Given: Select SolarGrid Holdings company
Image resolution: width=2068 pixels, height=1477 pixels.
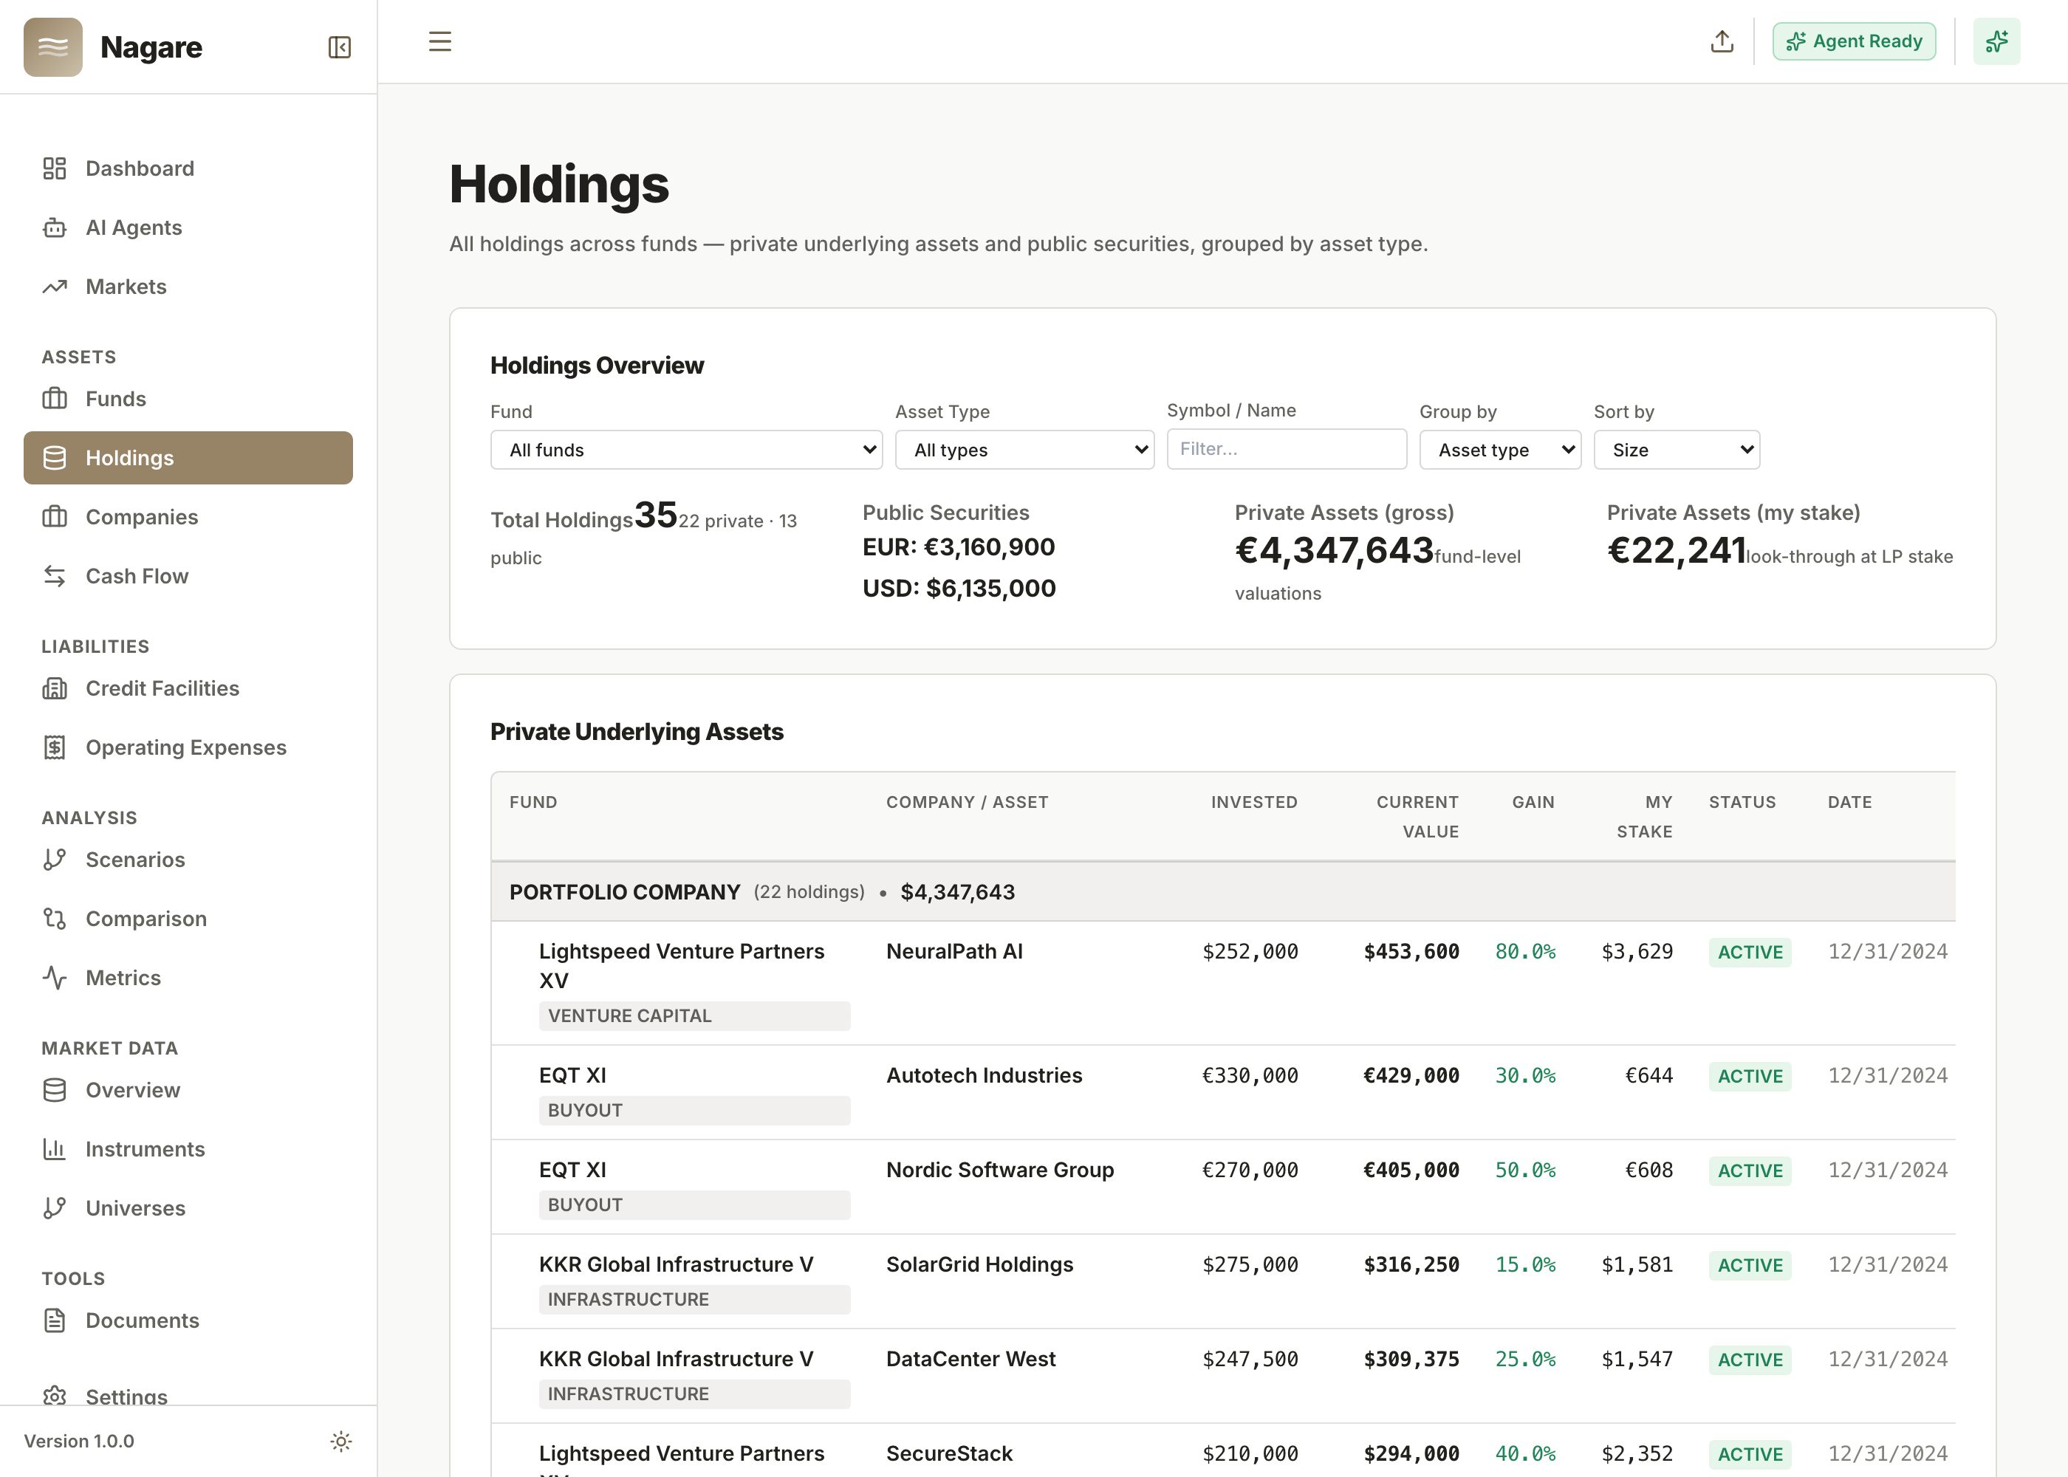Looking at the screenshot, I should (x=979, y=1264).
